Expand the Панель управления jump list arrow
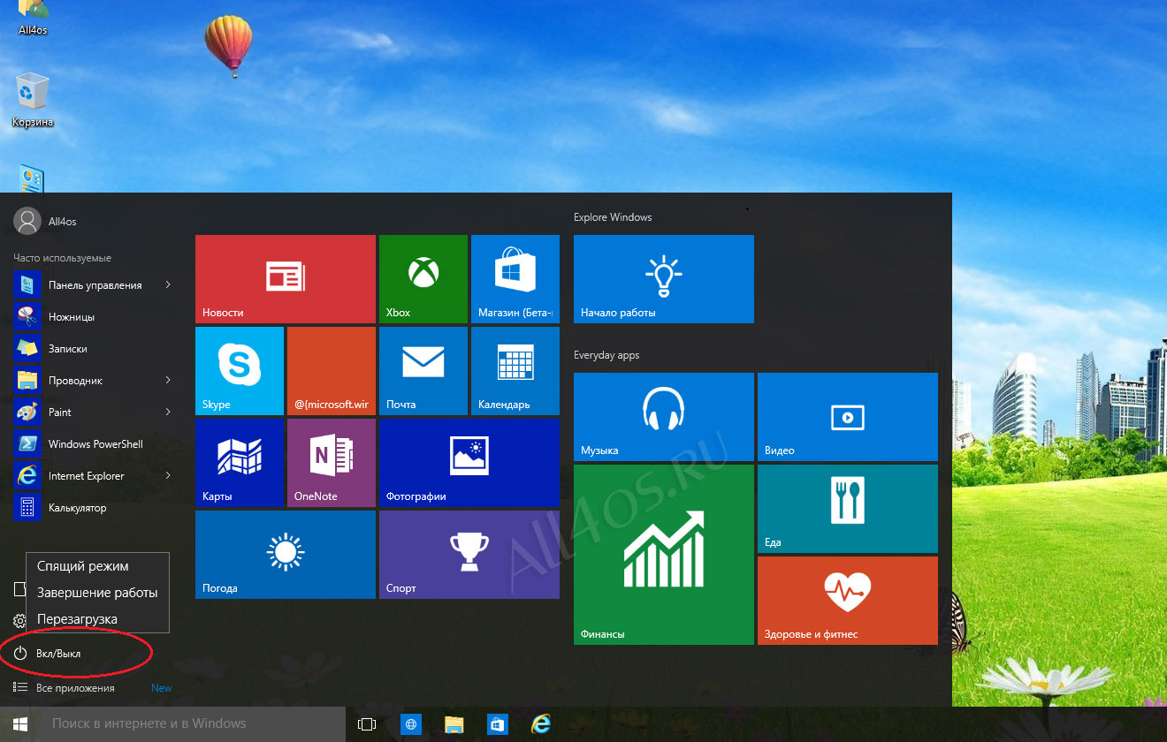Viewport: 1167px width, 742px height. (x=168, y=284)
